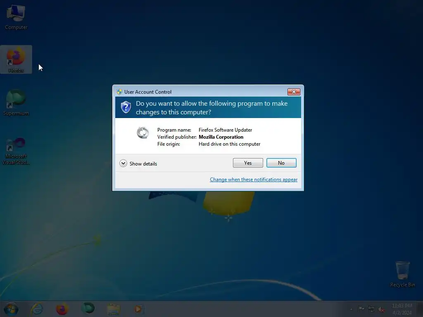Click Yes to allow Firefox Software Updater

[248, 163]
